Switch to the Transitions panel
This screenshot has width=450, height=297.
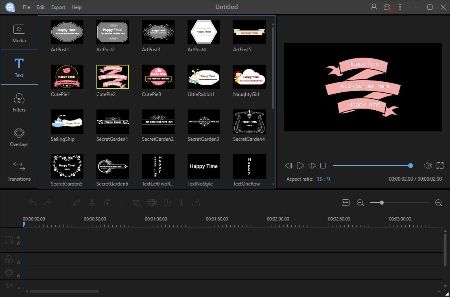click(19, 172)
